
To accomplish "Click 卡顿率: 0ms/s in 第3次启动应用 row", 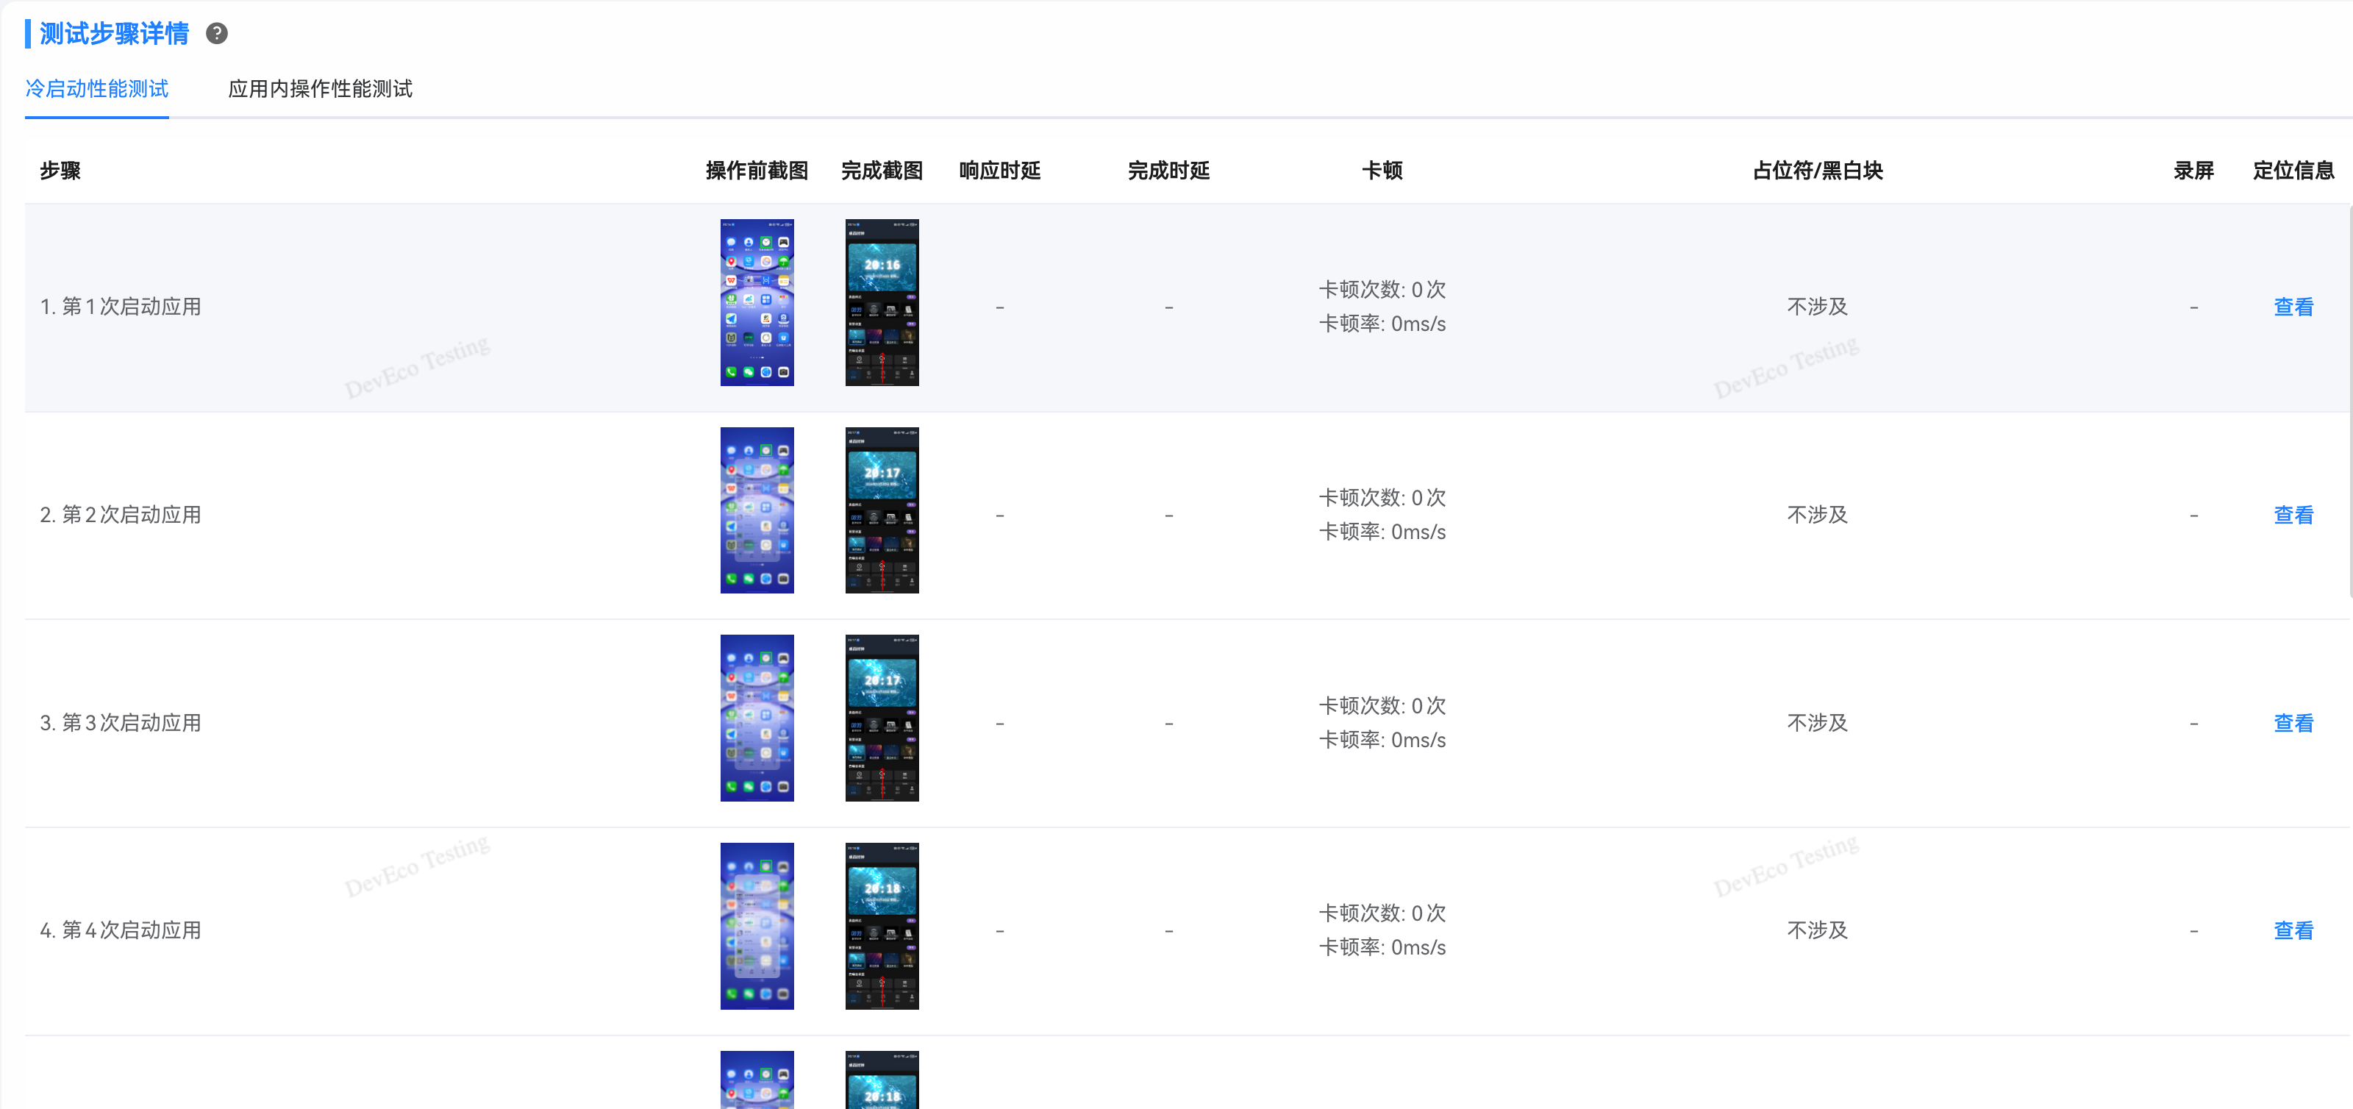I will pos(1382,741).
